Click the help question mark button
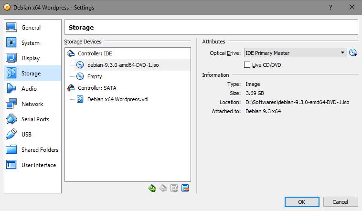Screen dimensions: 362x211 click(x=330, y=7)
